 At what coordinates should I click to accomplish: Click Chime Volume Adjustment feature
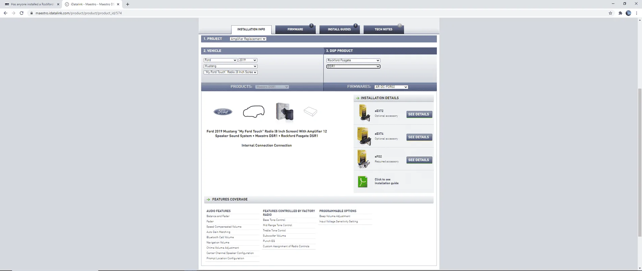(223, 248)
